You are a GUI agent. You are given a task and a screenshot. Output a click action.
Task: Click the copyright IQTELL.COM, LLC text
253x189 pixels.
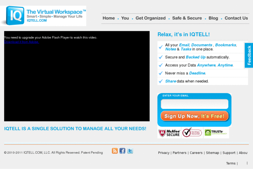[53, 153]
